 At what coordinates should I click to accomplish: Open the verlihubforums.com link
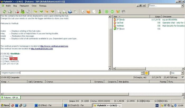point(42,49)
